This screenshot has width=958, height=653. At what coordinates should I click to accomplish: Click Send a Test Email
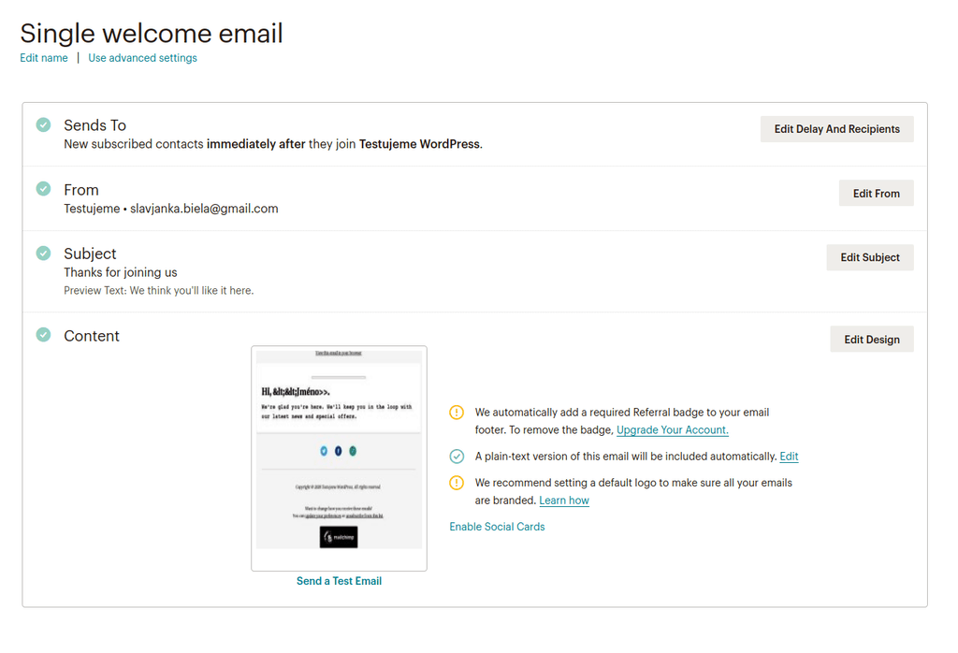click(339, 581)
